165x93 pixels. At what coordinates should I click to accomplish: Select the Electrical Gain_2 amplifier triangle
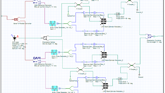coord(85,13)
